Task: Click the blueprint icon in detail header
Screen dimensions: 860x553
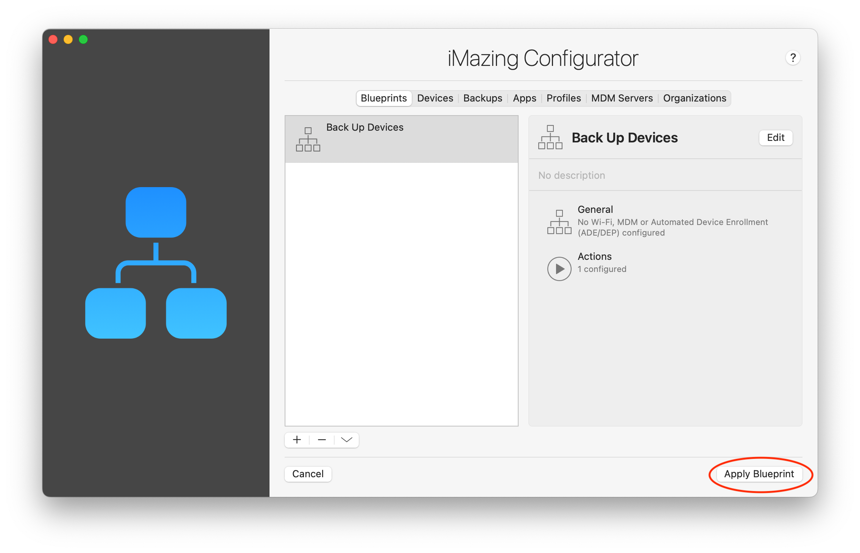Action: coord(550,137)
